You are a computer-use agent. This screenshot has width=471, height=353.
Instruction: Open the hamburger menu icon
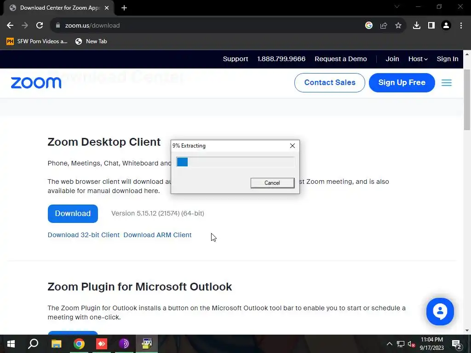coord(446,83)
